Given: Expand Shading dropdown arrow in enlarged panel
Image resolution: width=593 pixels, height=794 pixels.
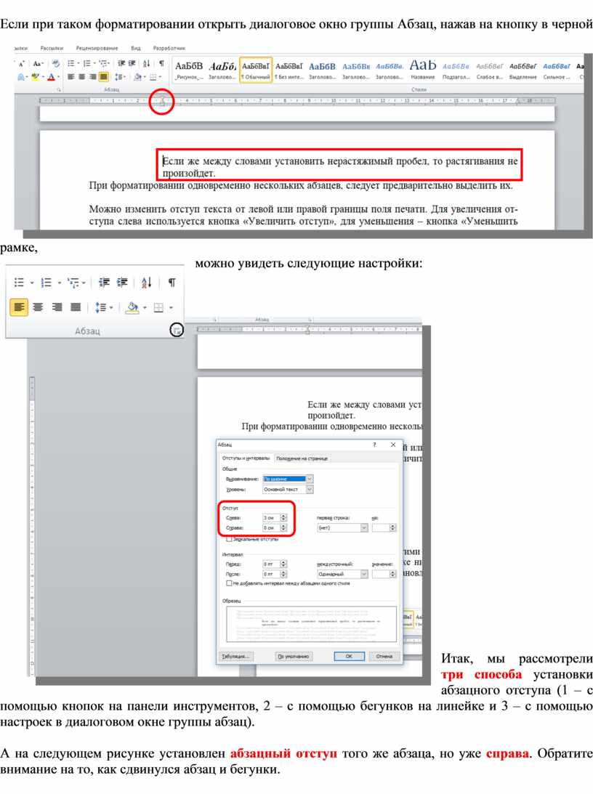Looking at the screenshot, I should coord(145,307).
